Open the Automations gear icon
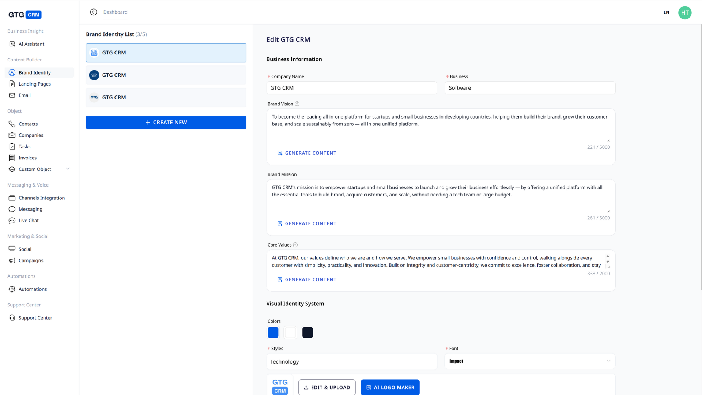This screenshot has width=702, height=395. 12,289
